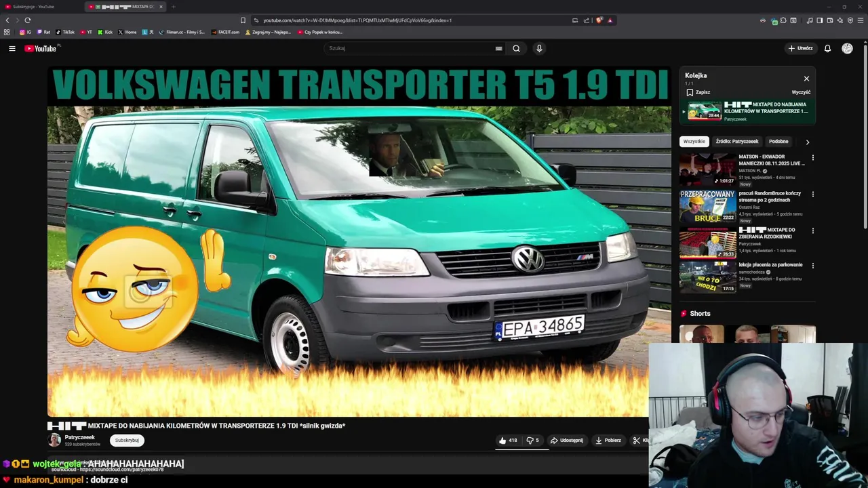The width and height of the screenshot is (868, 488).
Task: Clear queue with Wyczyść
Action: pos(801,92)
